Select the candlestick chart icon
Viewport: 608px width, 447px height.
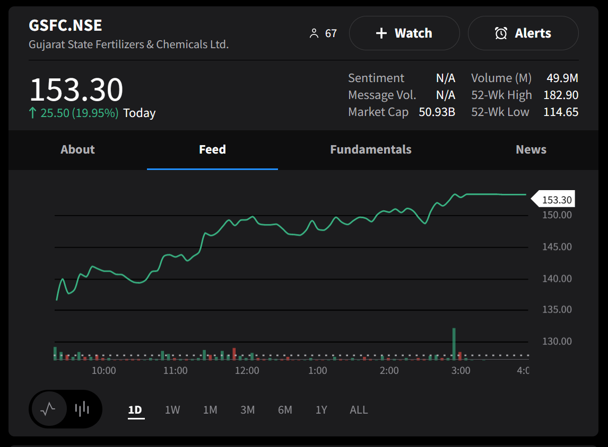pyautogui.click(x=83, y=409)
